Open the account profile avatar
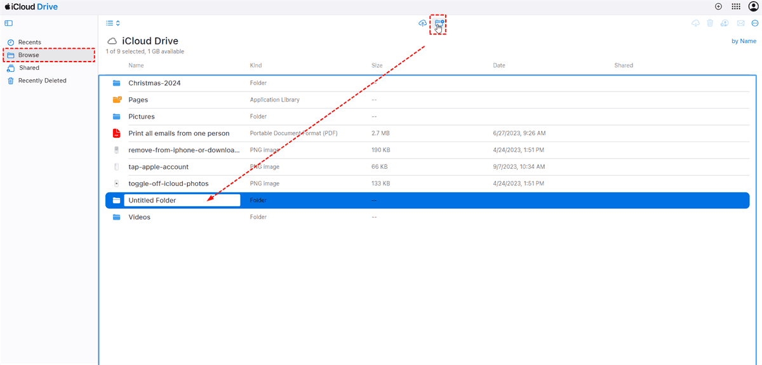Image resolution: width=762 pixels, height=365 pixels. click(x=753, y=6)
